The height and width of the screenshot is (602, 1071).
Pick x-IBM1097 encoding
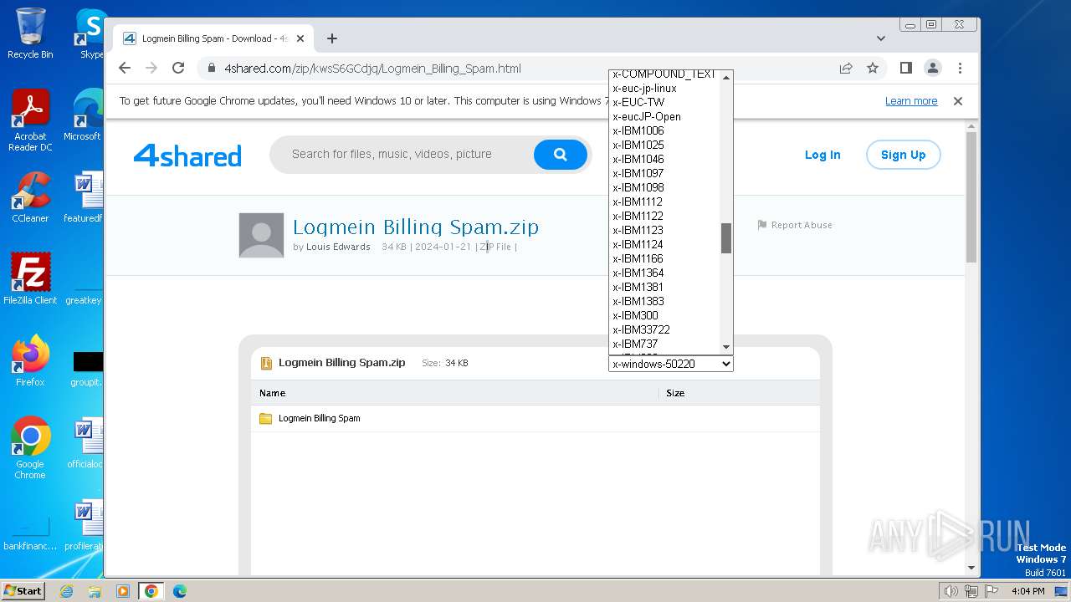pos(664,173)
